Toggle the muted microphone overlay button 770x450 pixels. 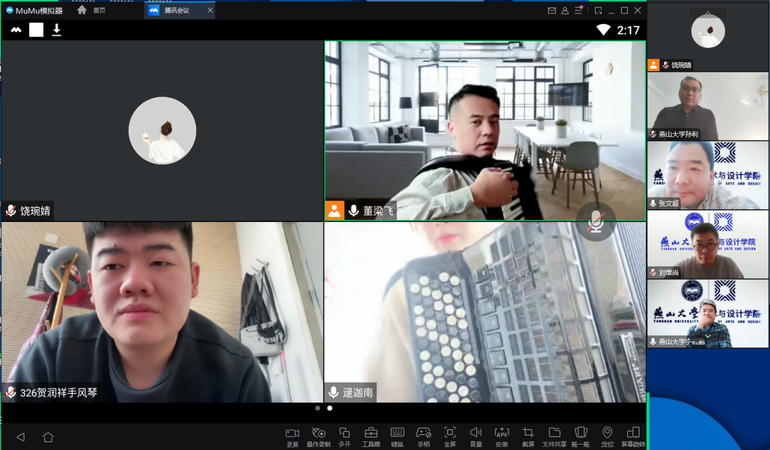596,223
